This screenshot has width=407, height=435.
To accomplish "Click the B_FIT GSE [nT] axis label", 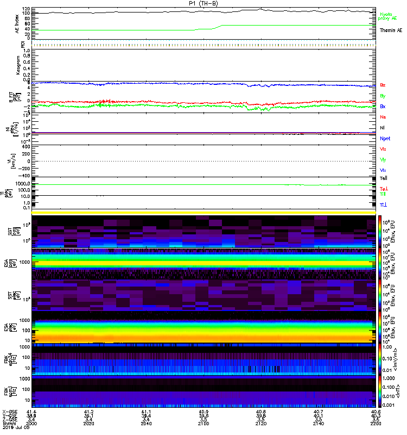I will point(15,97).
